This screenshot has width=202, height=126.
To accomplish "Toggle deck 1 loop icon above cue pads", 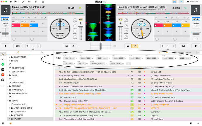I will coord(29,18).
